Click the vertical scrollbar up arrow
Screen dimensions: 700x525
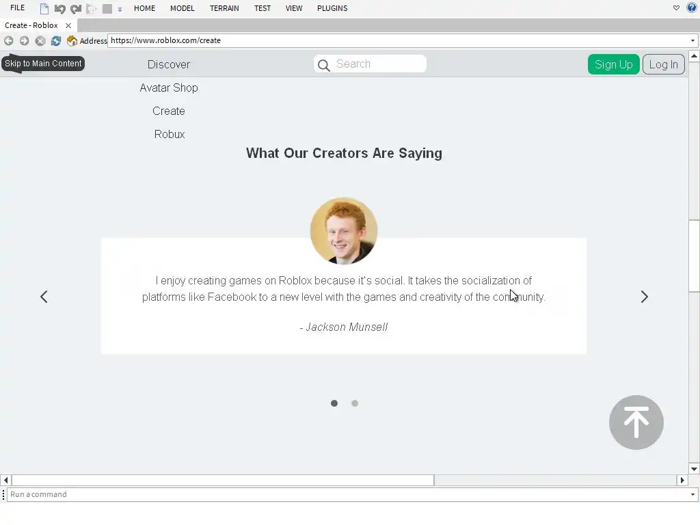tap(694, 56)
